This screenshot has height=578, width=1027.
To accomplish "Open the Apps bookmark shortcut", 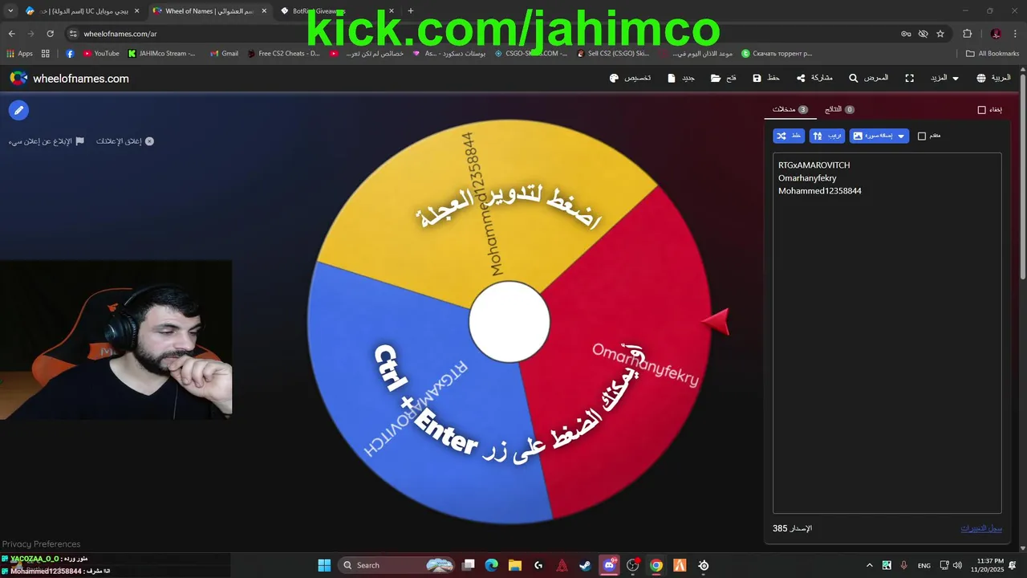I will [x=20, y=54].
